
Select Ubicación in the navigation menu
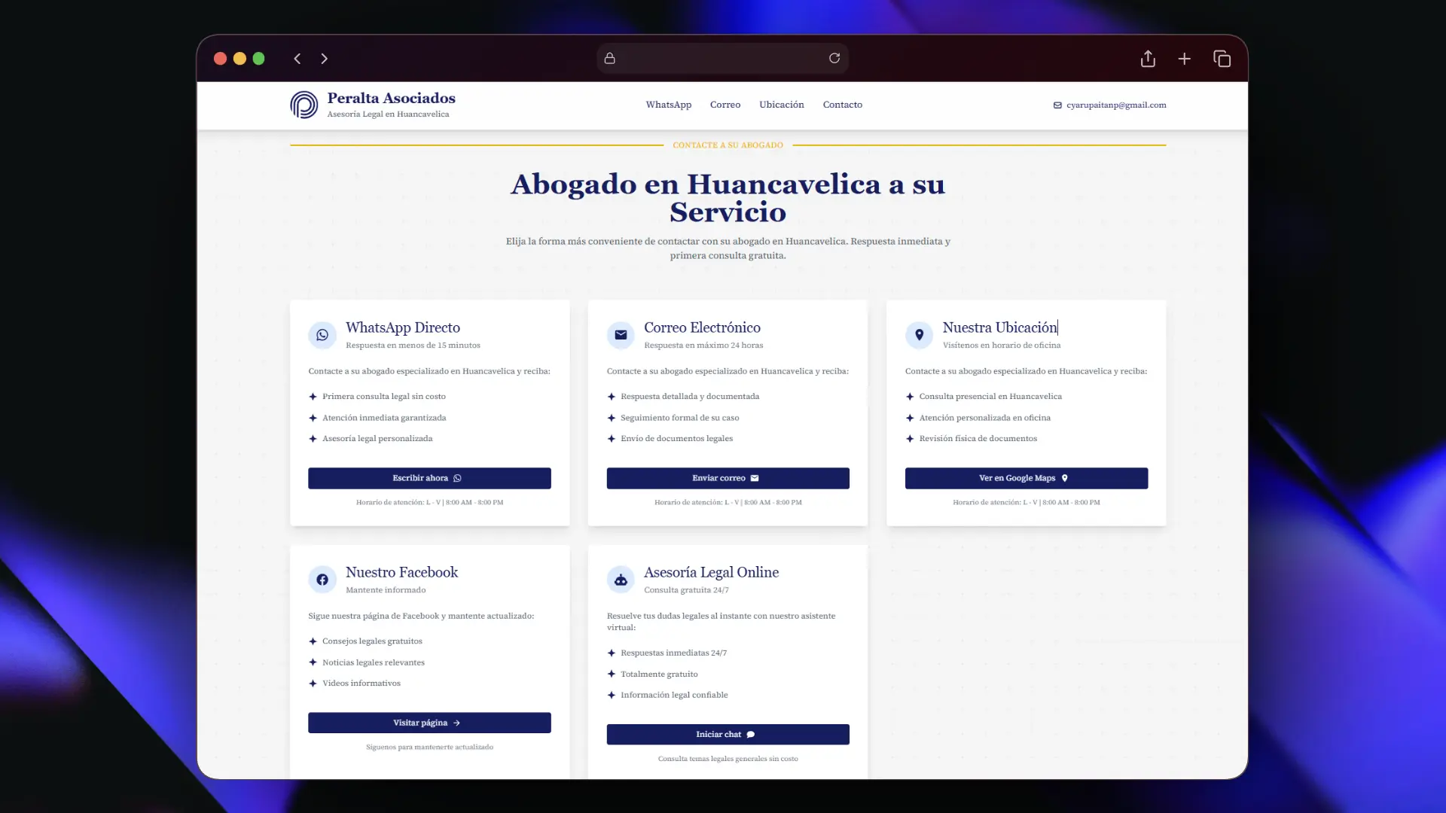(781, 105)
